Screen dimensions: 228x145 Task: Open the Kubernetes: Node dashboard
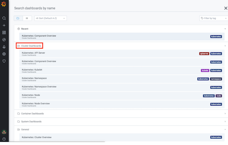pos(122,96)
